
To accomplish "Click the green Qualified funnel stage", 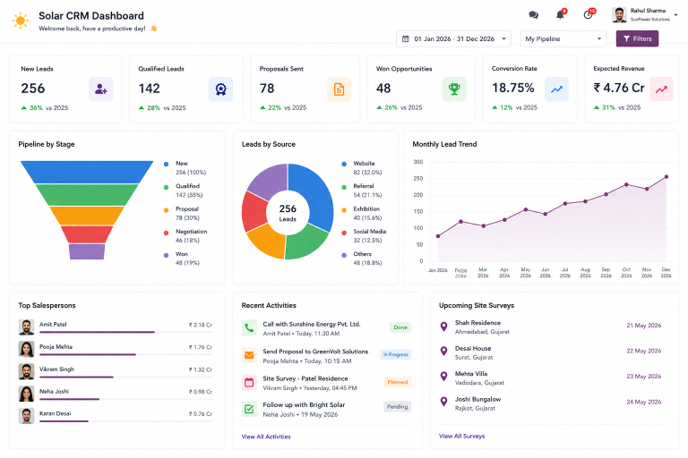I will (87, 195).
